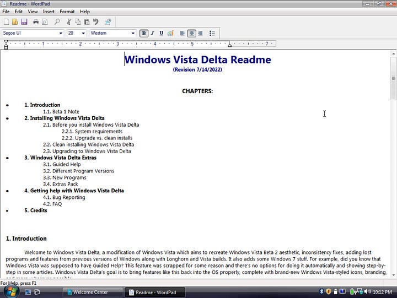Click the security shield tray icon

click(329, 291)
